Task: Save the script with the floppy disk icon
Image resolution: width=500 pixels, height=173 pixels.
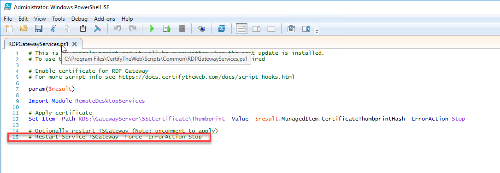Action: click(x=39, y=29)
